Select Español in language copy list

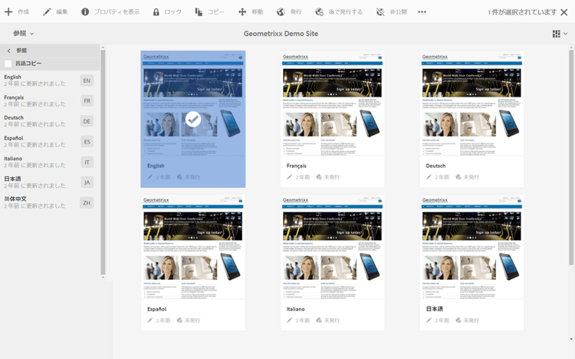pyautogui.click(x=50, y=141)
